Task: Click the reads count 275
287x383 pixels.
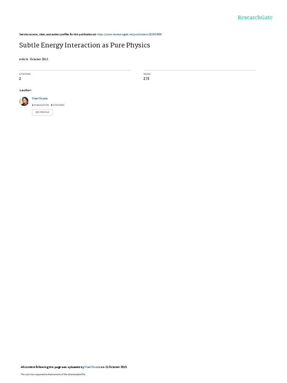Action: (146, 79)
